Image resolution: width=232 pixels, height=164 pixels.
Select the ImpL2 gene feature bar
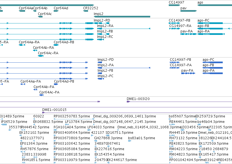[122, 17]
